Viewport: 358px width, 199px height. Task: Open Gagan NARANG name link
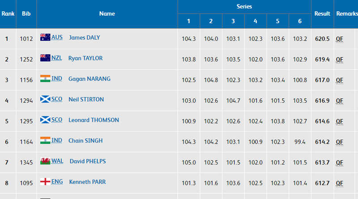(89, 79)
